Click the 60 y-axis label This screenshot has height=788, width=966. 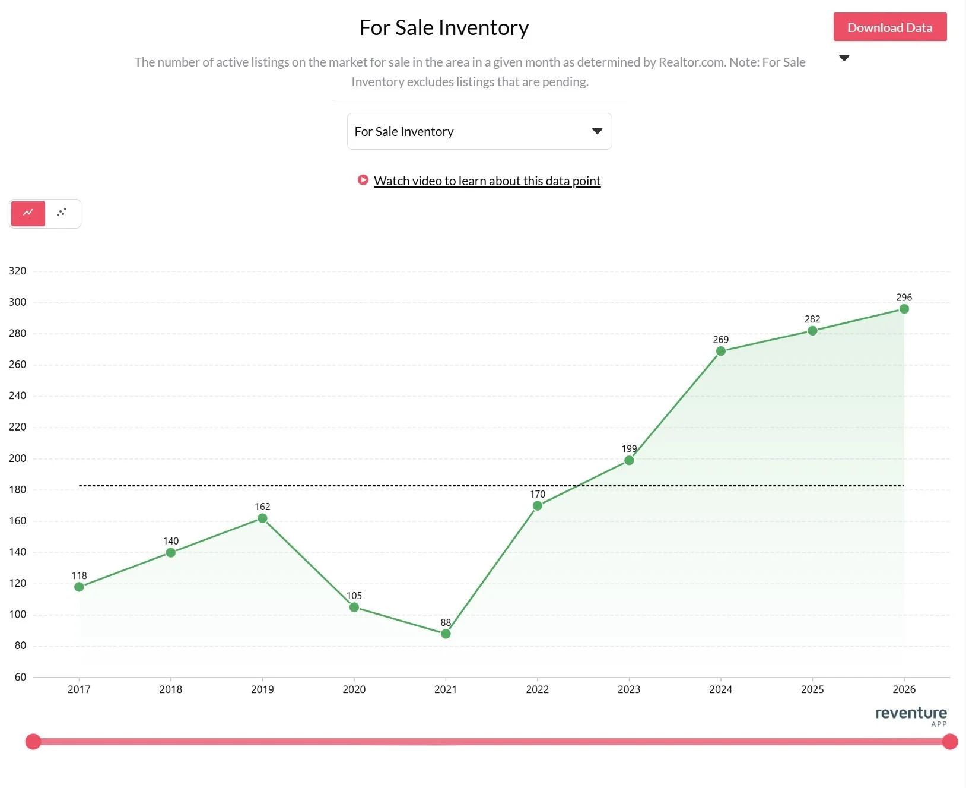20,676
